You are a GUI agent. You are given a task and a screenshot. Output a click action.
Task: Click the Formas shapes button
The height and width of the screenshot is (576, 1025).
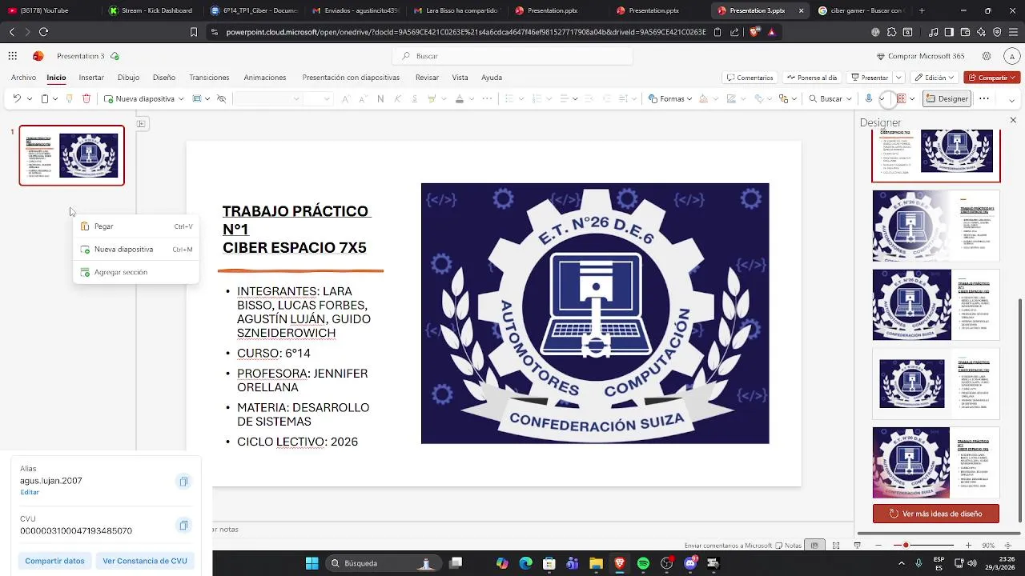(669, 98)
